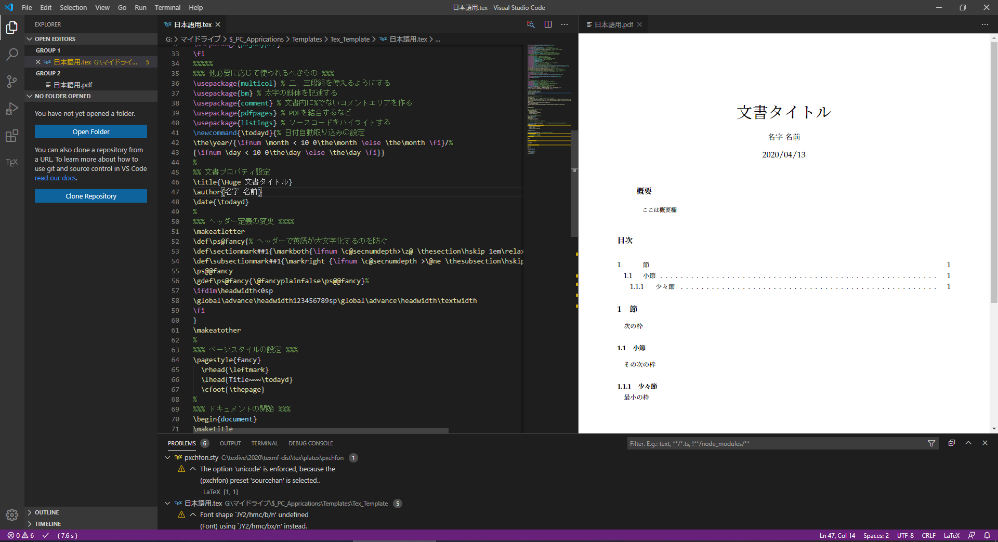Collapse 日本語用.tex problems group
998x542 pixels.
(167, 504)
